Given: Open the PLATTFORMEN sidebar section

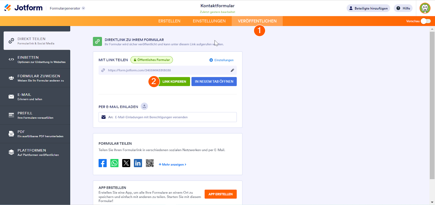Looking at the screenshot, I should click(35, 152).
